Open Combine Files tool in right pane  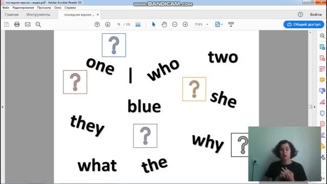(322, 91)
